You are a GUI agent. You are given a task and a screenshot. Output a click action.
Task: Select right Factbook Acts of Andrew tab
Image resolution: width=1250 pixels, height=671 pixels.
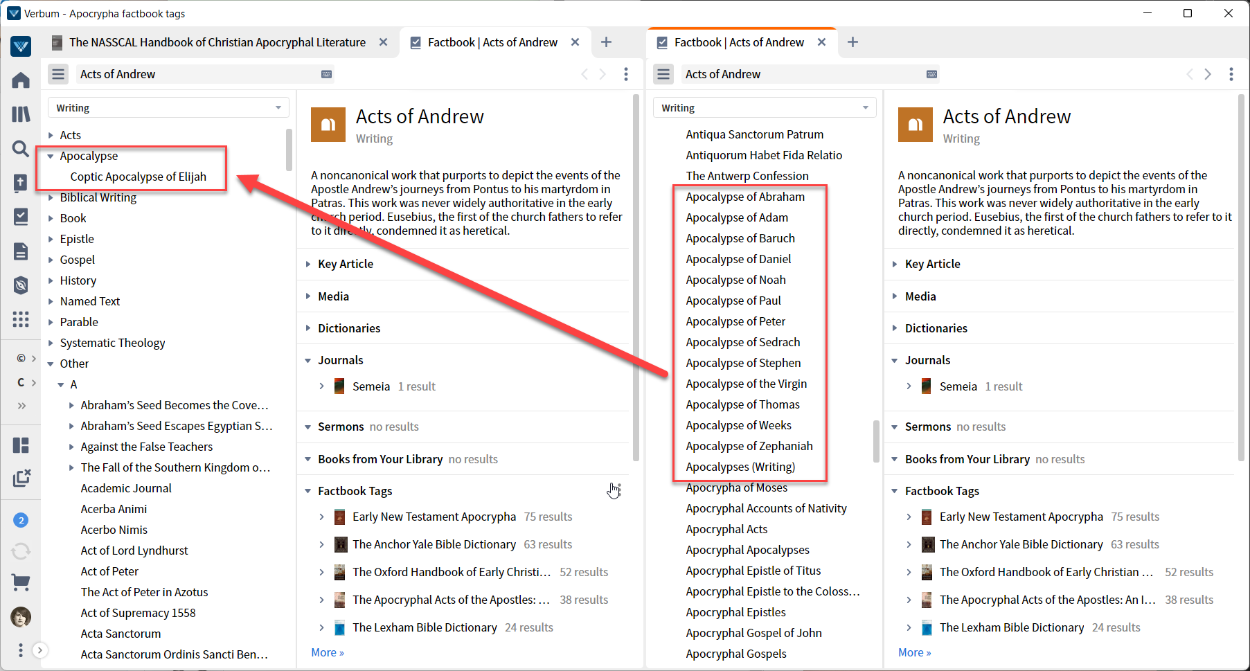tap(739, 42)
